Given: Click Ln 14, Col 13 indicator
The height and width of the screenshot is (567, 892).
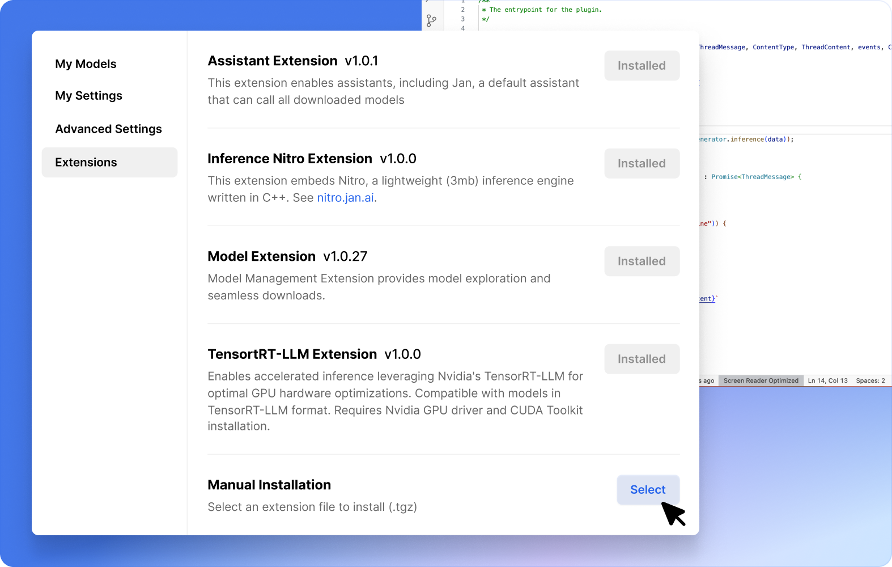Looking at the screenshot, I should tap(827, 381).
